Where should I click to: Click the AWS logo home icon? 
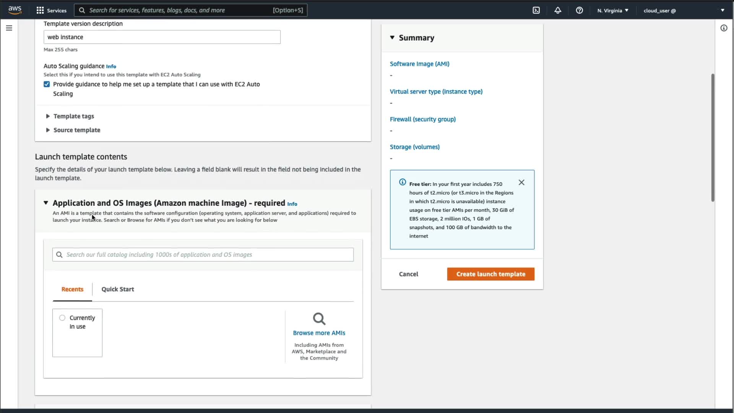(x=15, y=10)
